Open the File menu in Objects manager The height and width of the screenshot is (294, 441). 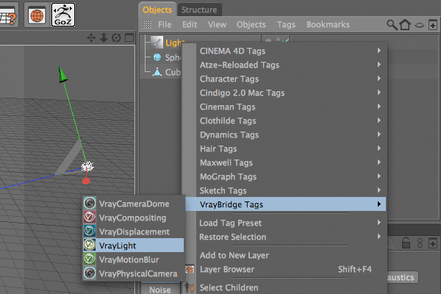pos(165,25)
